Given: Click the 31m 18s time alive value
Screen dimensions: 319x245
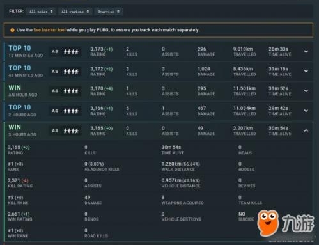Looking at the screenshot, I should 278,69.
